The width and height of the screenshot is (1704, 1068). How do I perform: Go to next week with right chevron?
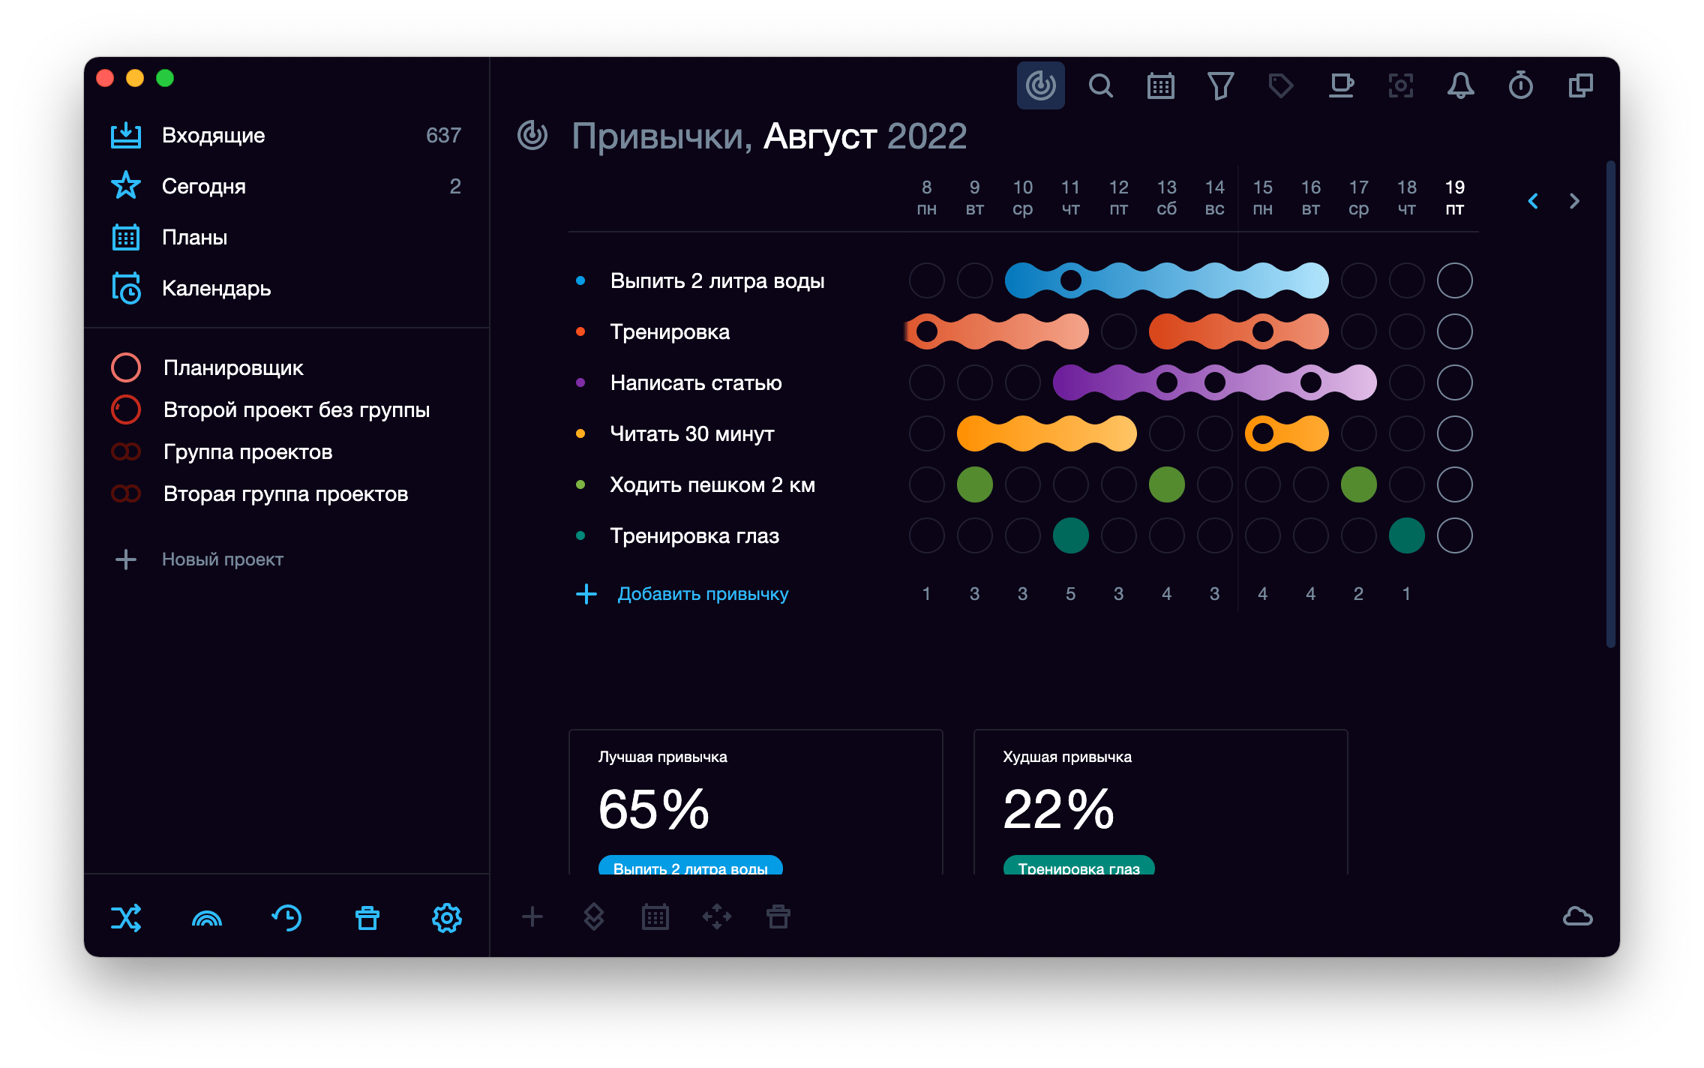(x=1574, y=201)
